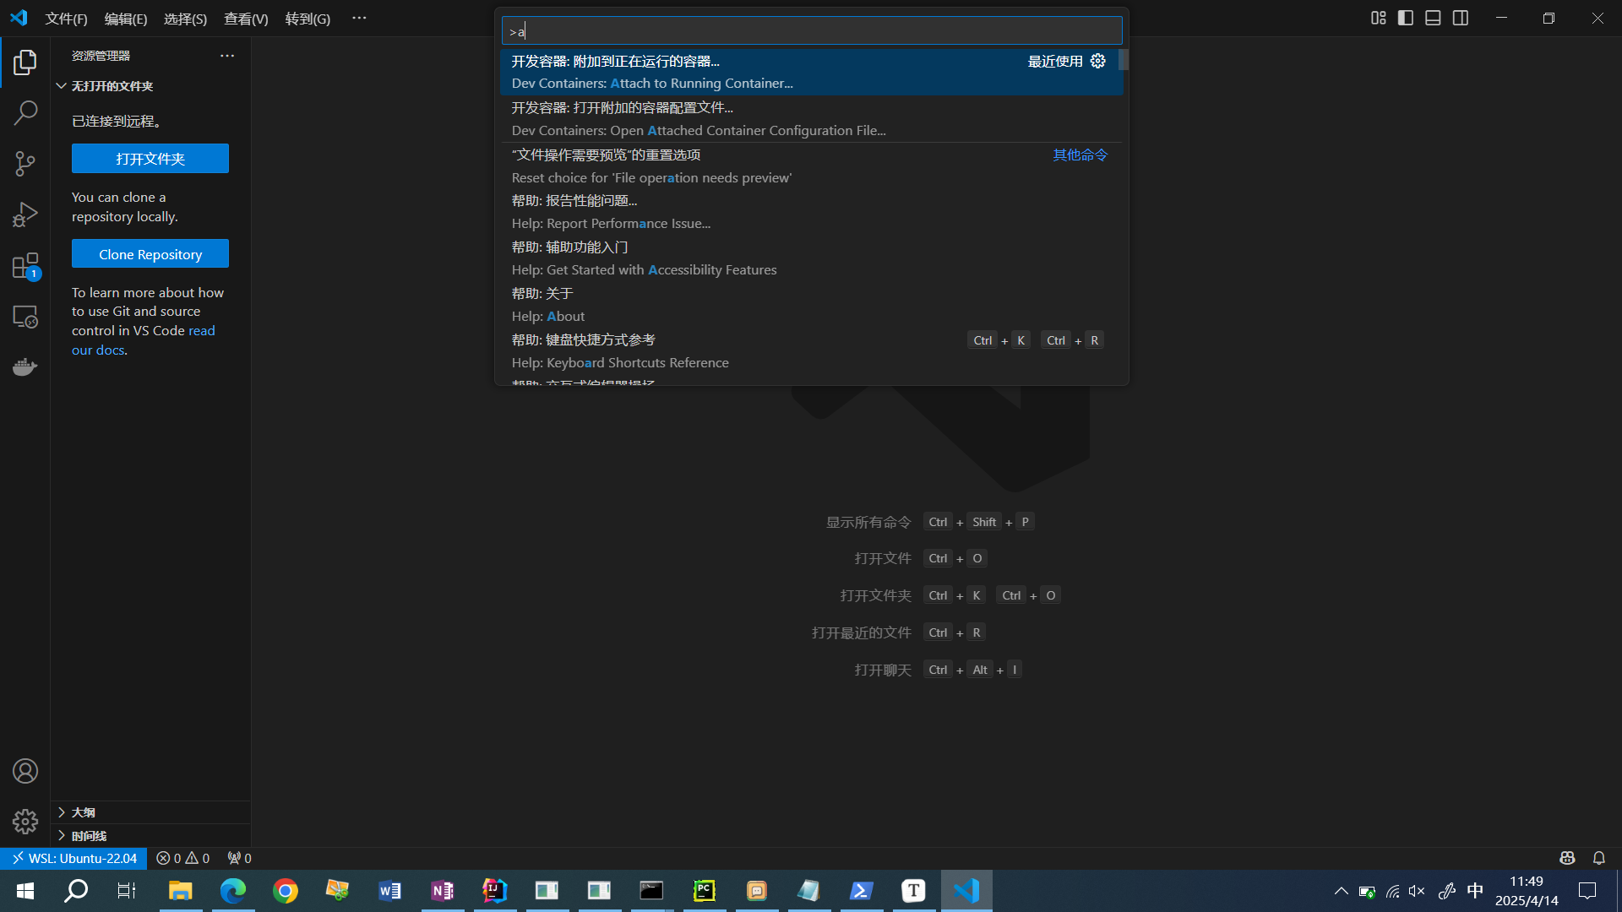Open the 选择(S) menu
This screenshot has height=912, width=1622.
point(185,19)
